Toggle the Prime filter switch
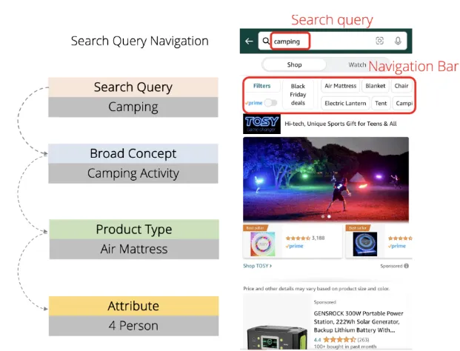 pos(270,103)
